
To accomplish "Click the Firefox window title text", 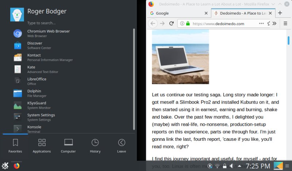I will pos(214,4).
